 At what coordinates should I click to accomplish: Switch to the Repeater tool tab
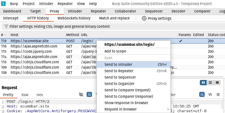[x=98, y=11]
